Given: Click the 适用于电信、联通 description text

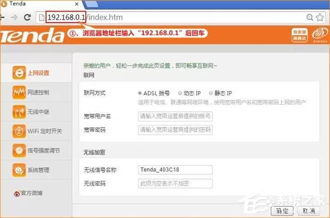Looking at the screenshot, I should tap(222, 103).
